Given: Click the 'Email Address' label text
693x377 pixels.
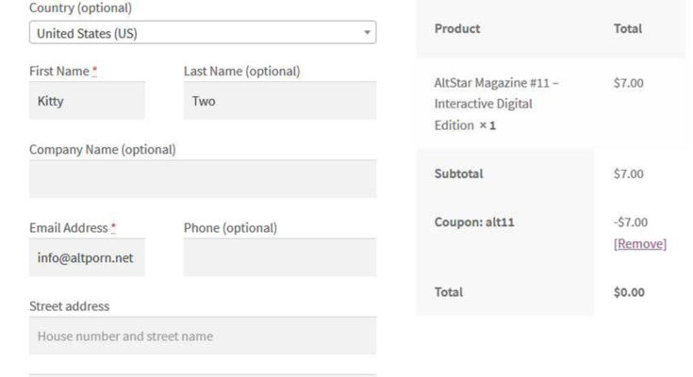Looking at the screenshot, I should [69, 228].
